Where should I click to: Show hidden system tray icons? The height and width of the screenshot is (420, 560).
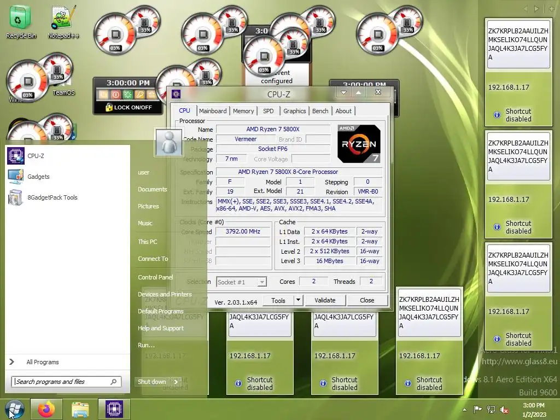coord(464,410)
